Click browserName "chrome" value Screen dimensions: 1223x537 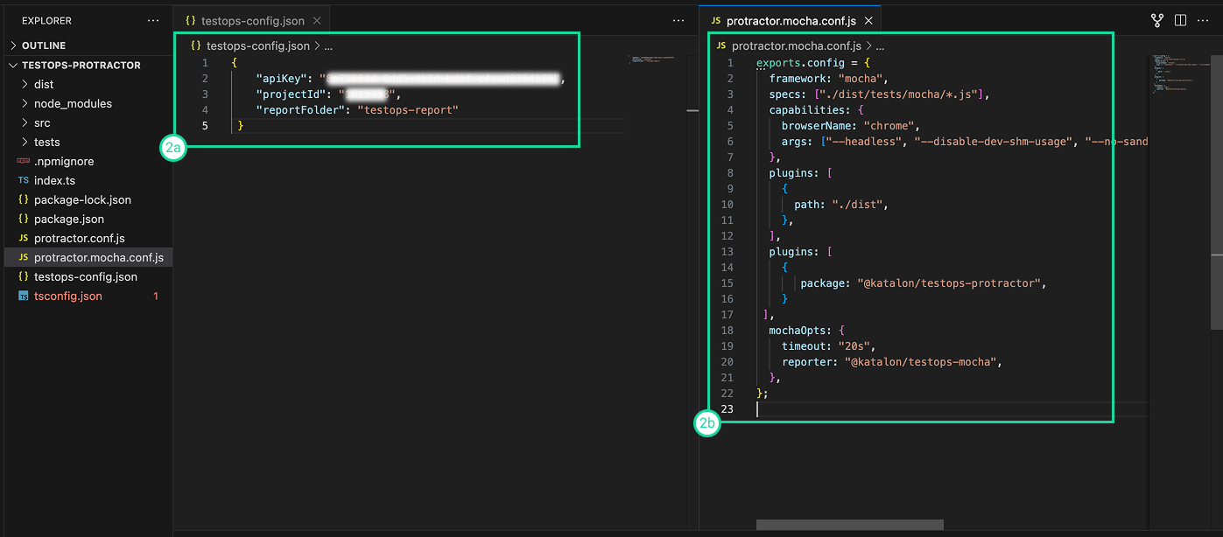click(890, 126)
